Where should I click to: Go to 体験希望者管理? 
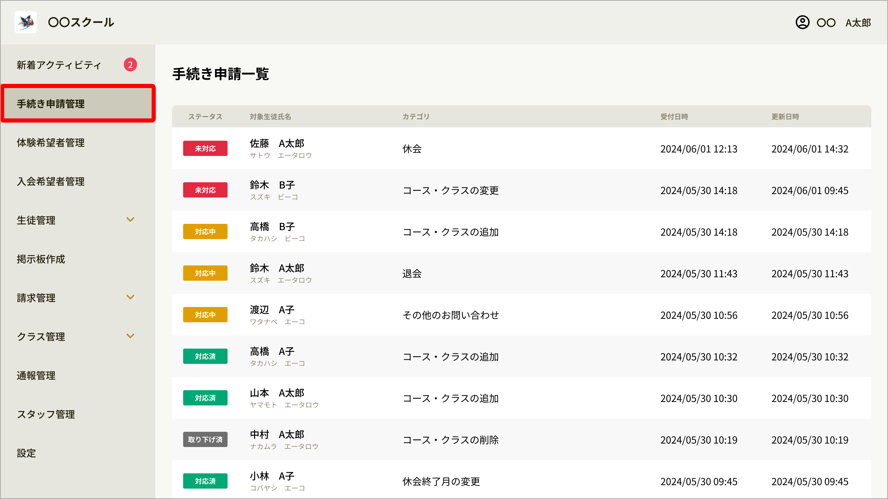pos(51,142)
